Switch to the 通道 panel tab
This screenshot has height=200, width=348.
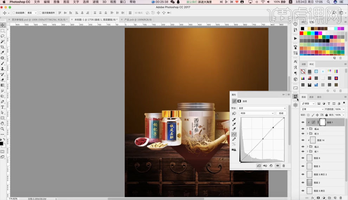[x=311, y=97]
